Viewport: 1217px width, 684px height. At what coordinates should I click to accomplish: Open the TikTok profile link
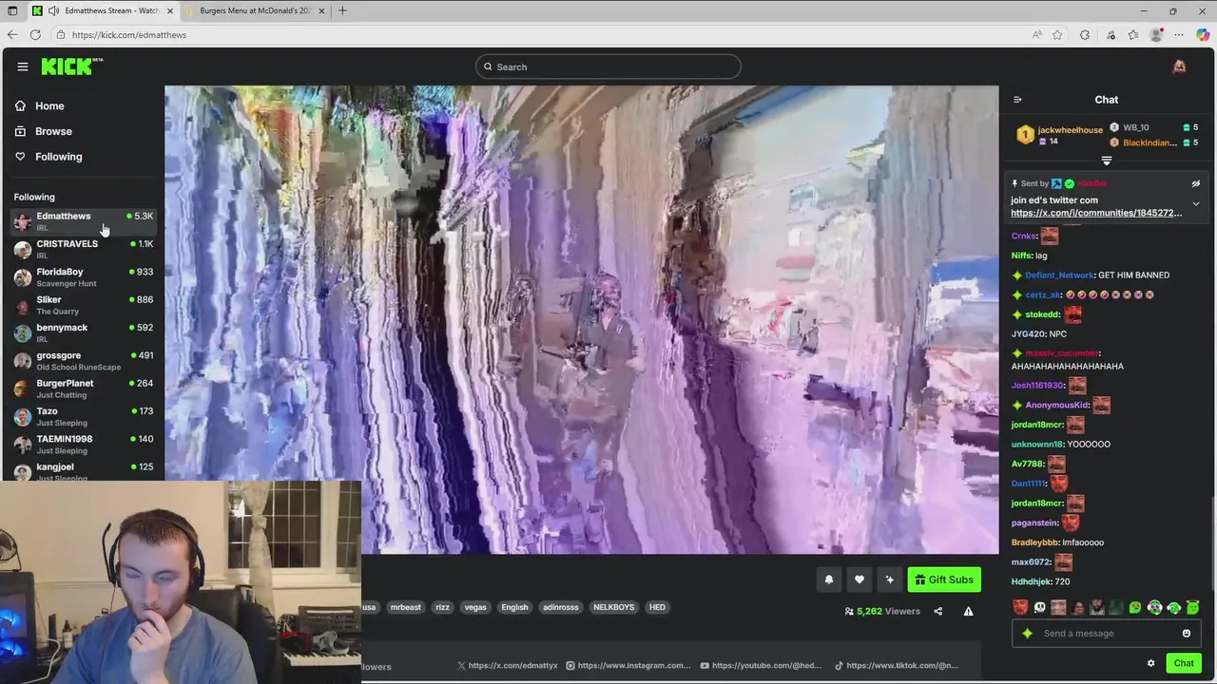click(897, 666)
